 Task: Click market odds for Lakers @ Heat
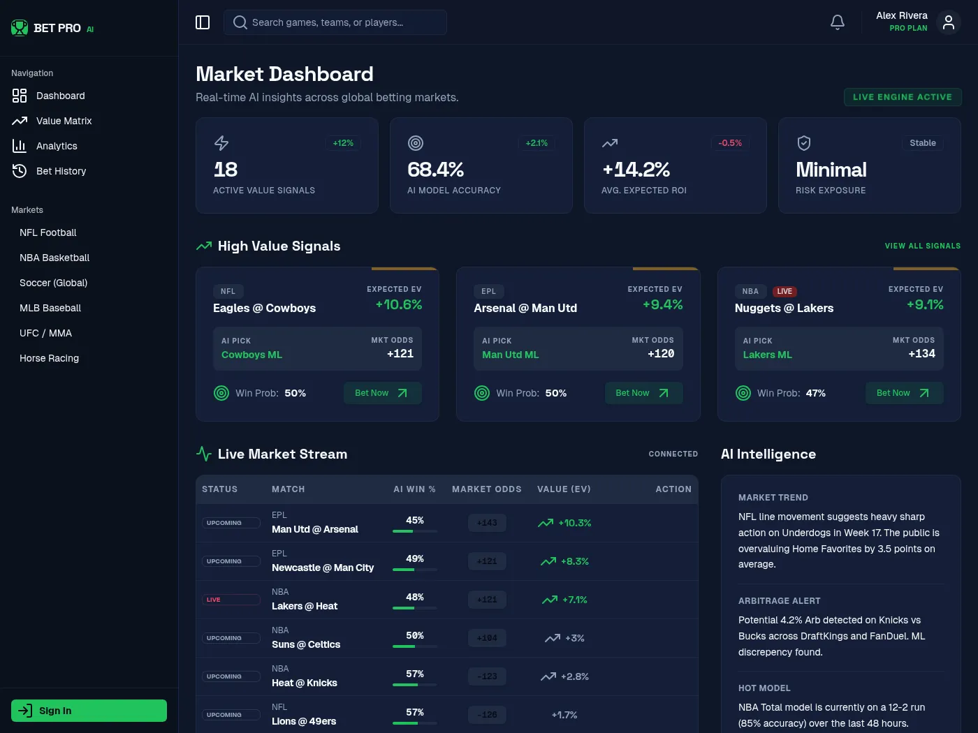click(487, 600)
